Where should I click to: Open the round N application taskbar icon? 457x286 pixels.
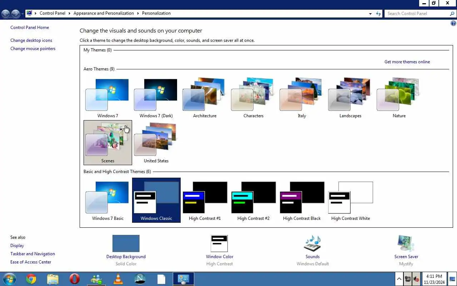pos(140,279)
